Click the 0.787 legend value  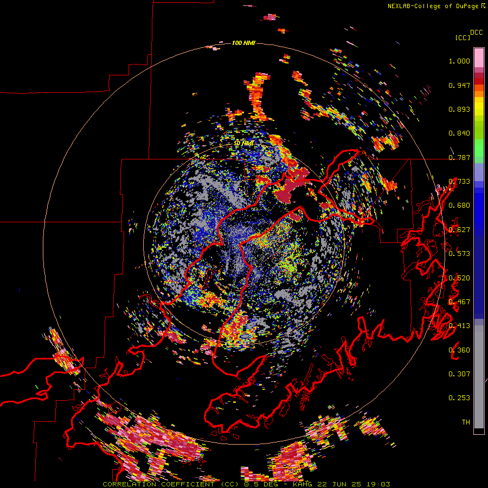tap(459, 157)
